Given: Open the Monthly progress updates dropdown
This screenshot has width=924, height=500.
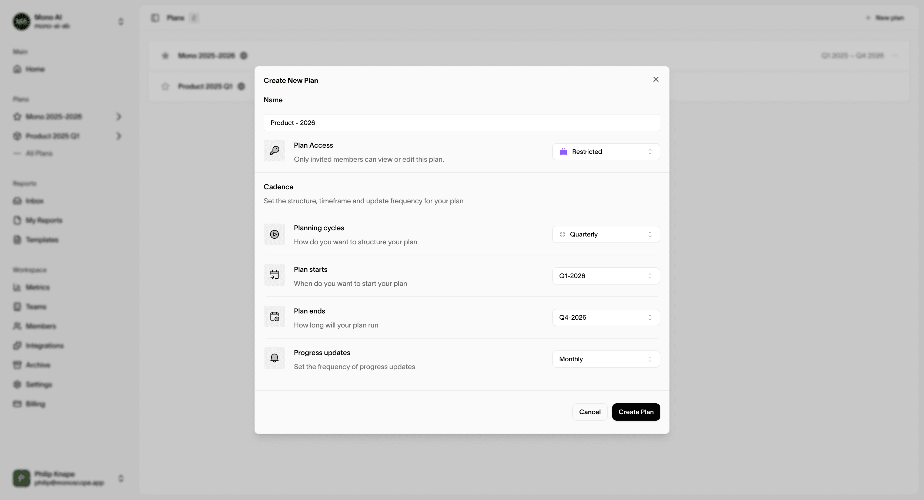Looking at the screenshot, I should (x=606, y=359).
